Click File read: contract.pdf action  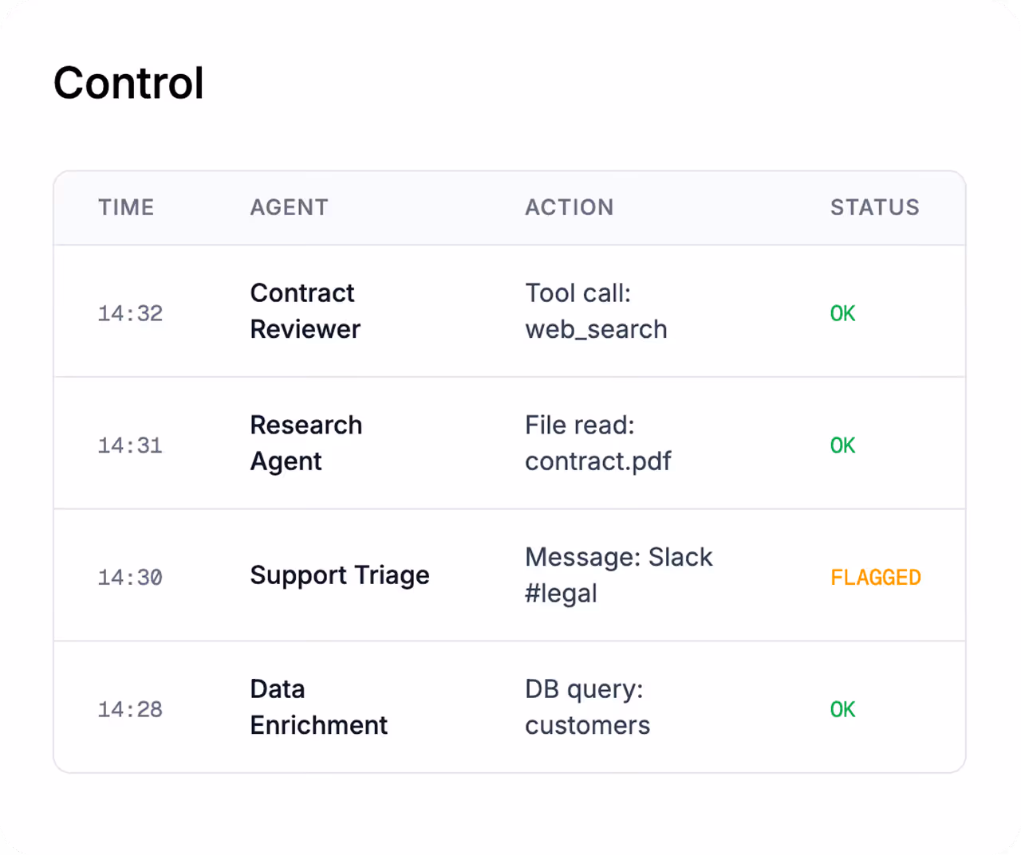(597, 443)
